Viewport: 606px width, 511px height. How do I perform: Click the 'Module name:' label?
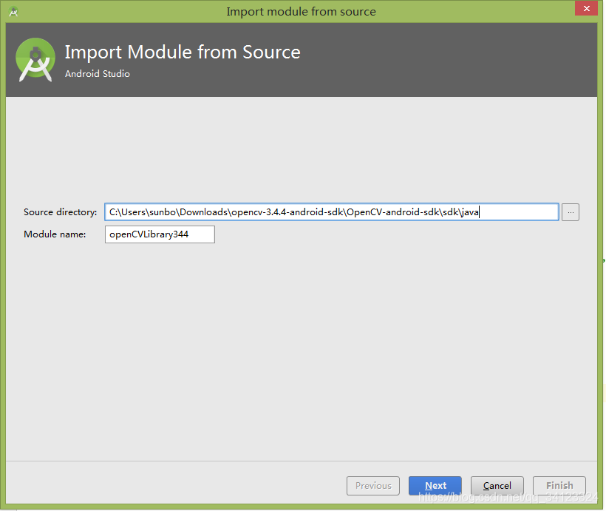pos(55,234)
